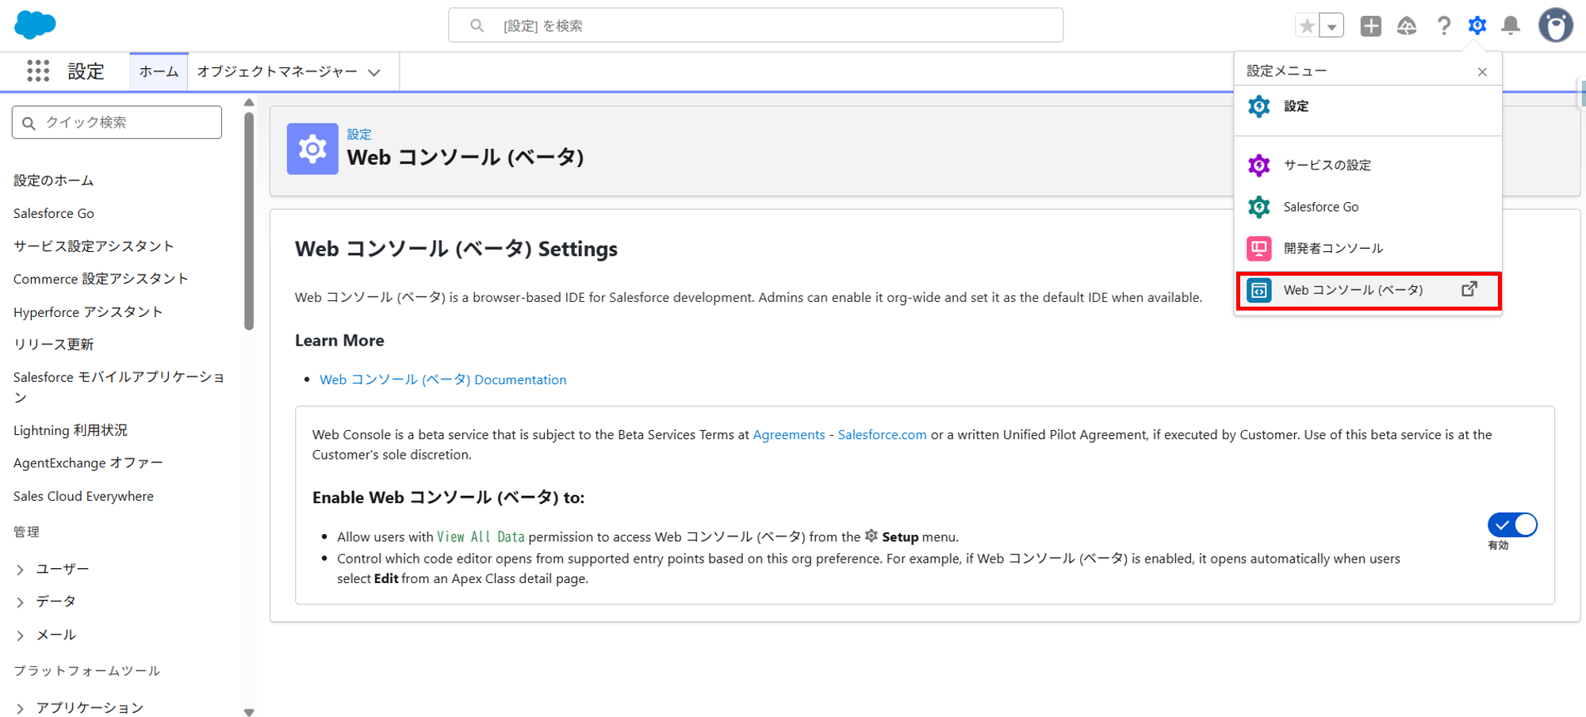Switch to the ホーム tab
Viewport: 1586px width, 717px height.
[159, 72]
